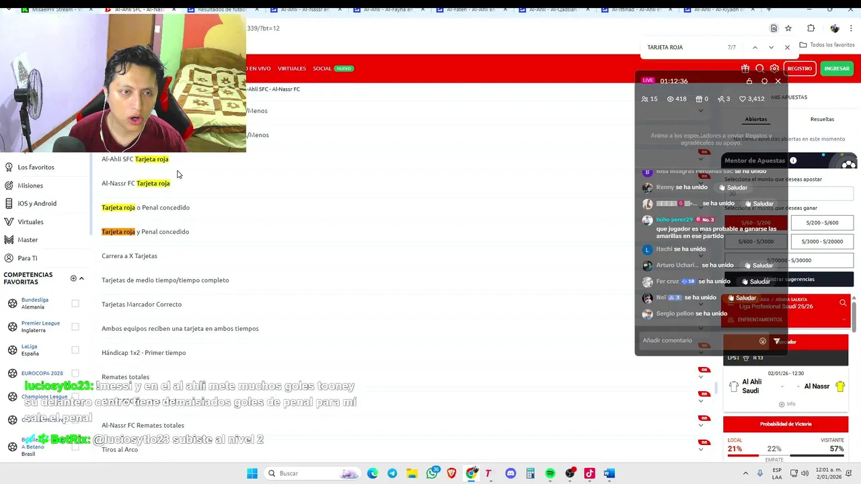Collapse the Competencias Favoritas section
This screenshot has width=861, height=484.
click(x=81, y=278)
